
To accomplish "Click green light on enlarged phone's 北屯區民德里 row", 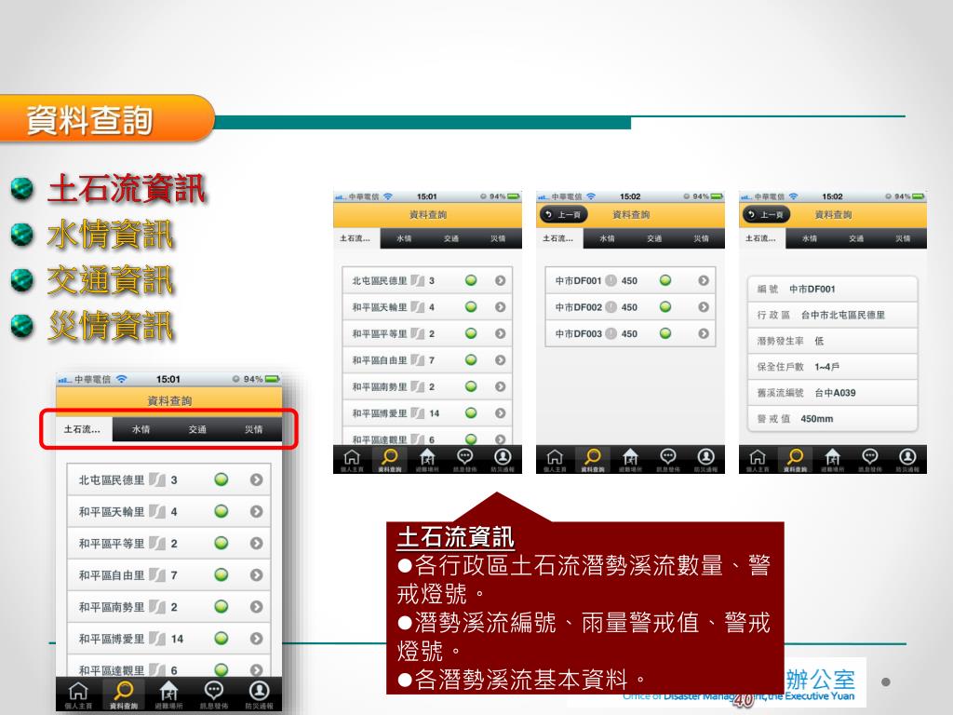I will pos(221,479).
